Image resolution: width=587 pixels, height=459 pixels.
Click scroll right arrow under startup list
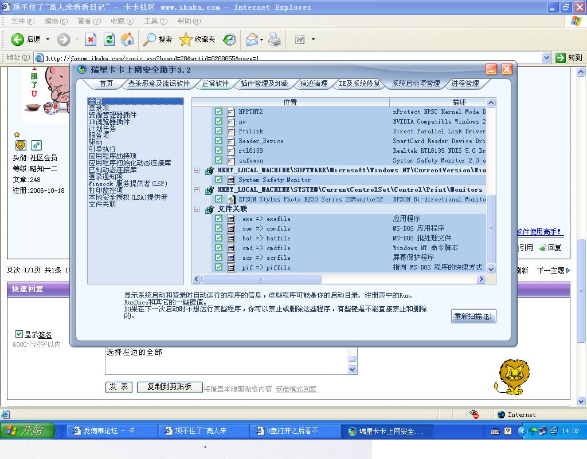481,279
